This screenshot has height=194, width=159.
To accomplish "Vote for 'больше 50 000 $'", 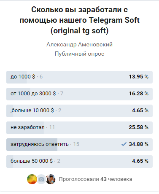I will pos(79,162).
